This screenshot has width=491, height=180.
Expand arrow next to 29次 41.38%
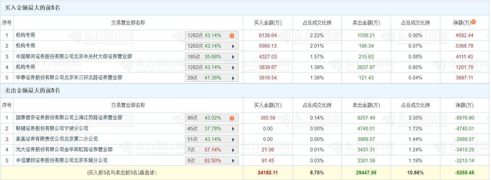point(233,78)
